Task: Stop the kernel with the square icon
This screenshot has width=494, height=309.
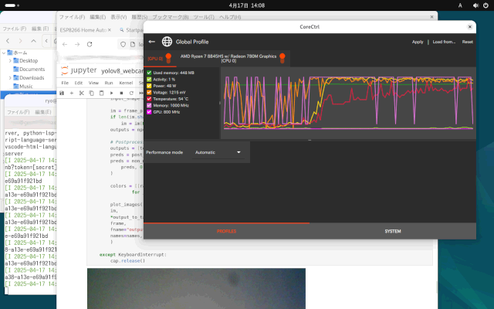Action: click(121, 93)
